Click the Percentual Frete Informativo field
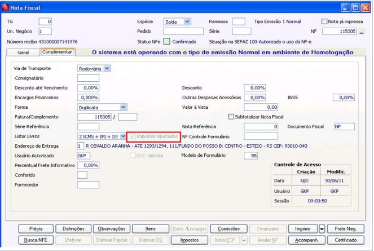Image resolution: width=374 pixels, height=251 pixels. [x=88, y=165]
